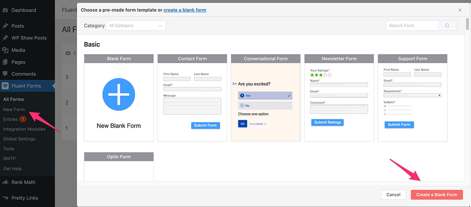
Task: Click the Pretty Links star icon
Action: [5, 198]
